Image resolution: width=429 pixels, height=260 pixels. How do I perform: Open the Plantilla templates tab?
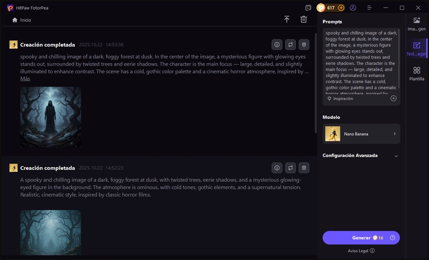pos(417,74)
